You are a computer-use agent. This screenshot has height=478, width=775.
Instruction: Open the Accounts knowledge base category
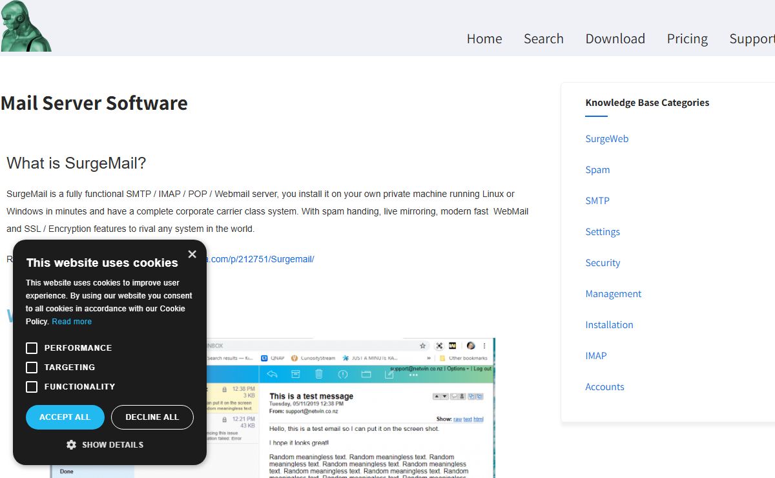(604, 387)
